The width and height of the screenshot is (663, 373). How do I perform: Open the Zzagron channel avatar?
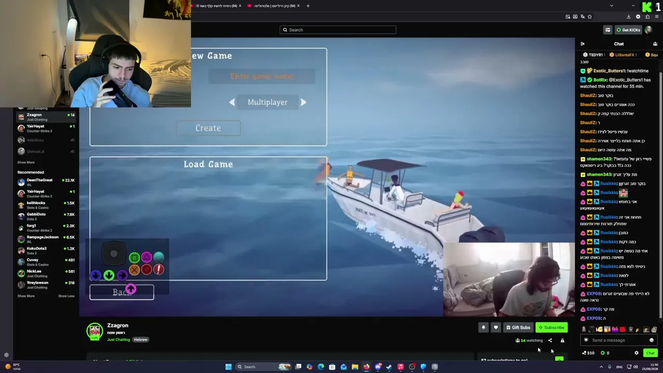95,332
